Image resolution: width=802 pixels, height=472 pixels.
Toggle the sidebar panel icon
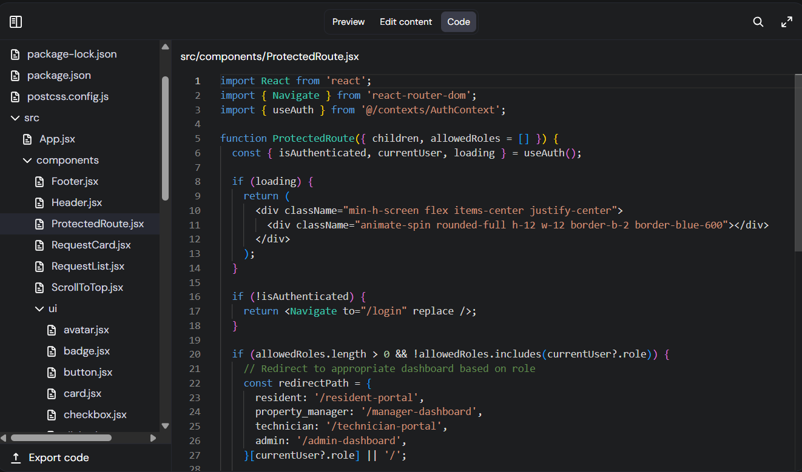pos(16,22)
